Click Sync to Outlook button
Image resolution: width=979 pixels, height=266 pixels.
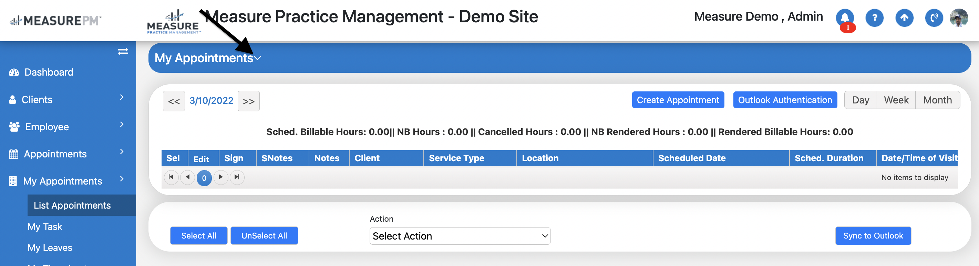pos(873,236)
